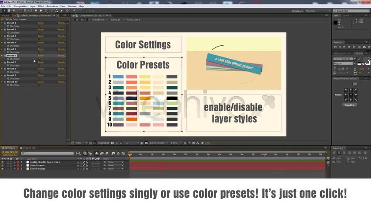Click the eyedropper in Character panel

359,59
